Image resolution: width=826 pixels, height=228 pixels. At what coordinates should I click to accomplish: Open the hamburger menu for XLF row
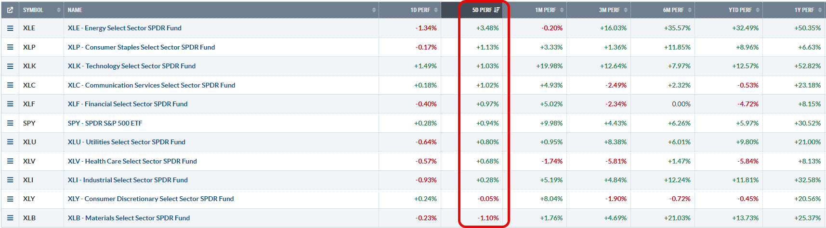tap(10, 104)
